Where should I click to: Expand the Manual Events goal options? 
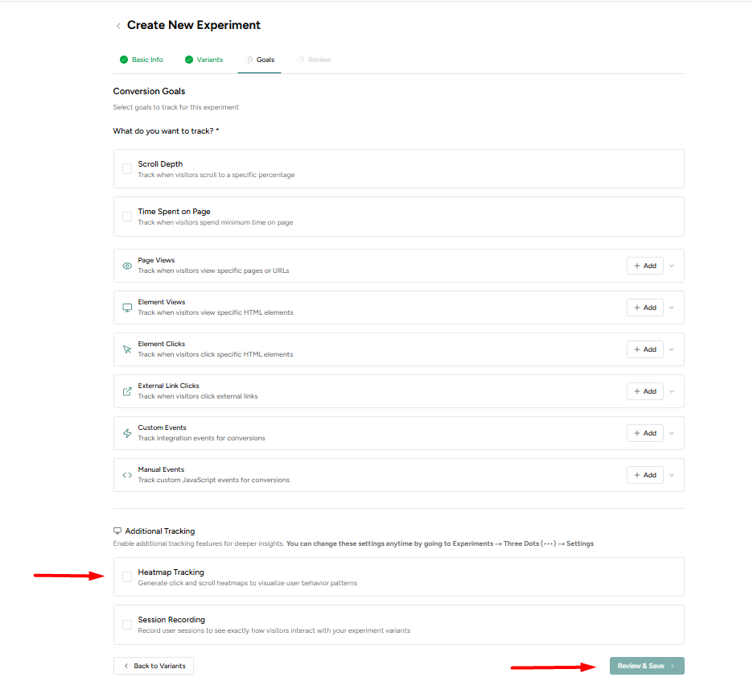(x=672, y=474)
